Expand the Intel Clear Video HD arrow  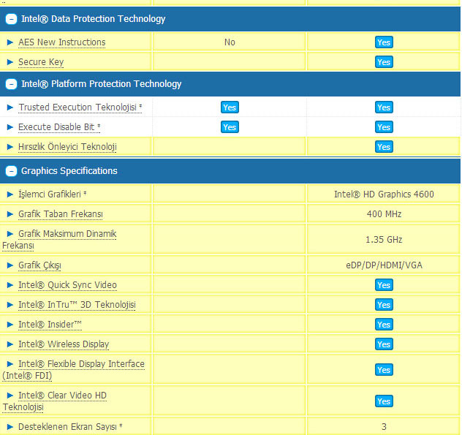[10, 396]
